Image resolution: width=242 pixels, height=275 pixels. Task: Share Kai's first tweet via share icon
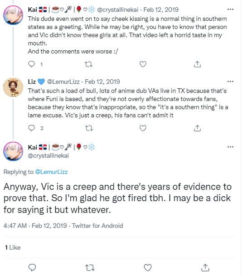(x=197, y=64)
